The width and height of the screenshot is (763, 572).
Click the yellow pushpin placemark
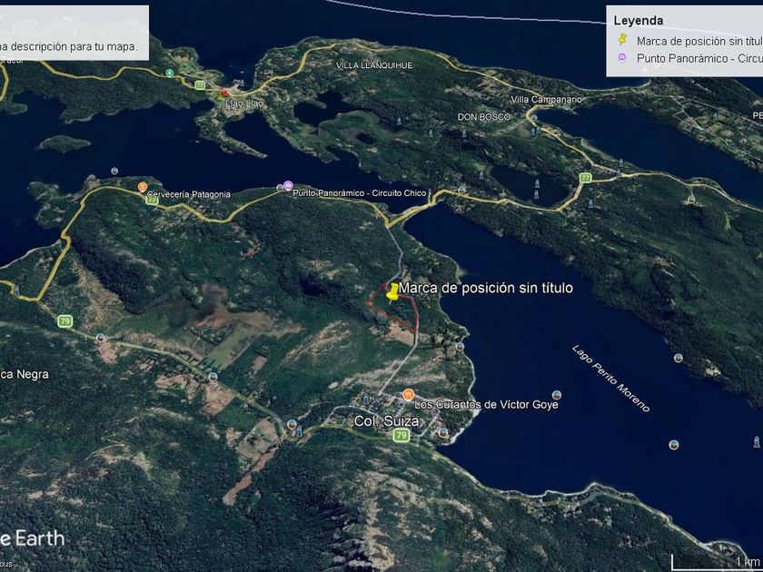[x=392, y=291]
